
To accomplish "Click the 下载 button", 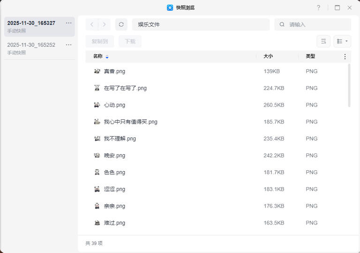I will (130, 41).
